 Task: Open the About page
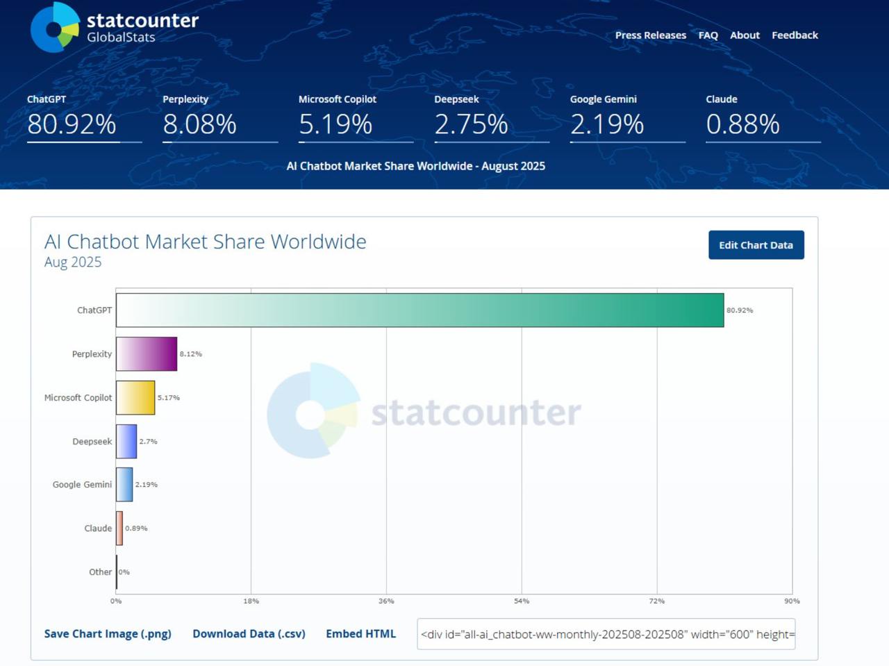[x=745, y=35]
